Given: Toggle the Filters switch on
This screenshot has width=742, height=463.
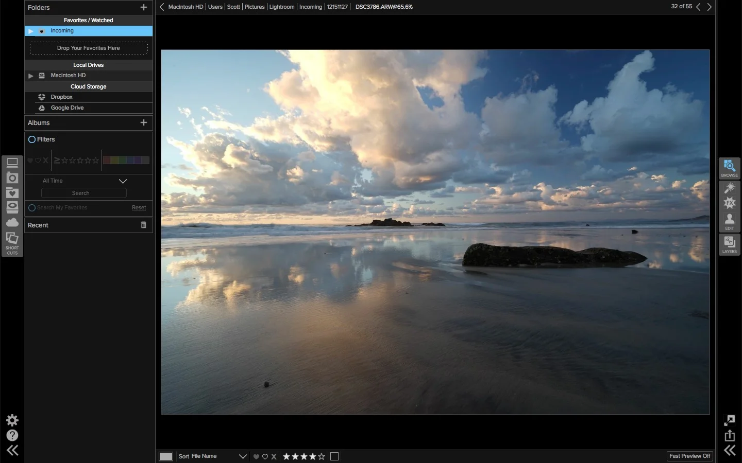Looking at the screenshot, I should coord(31,139).
